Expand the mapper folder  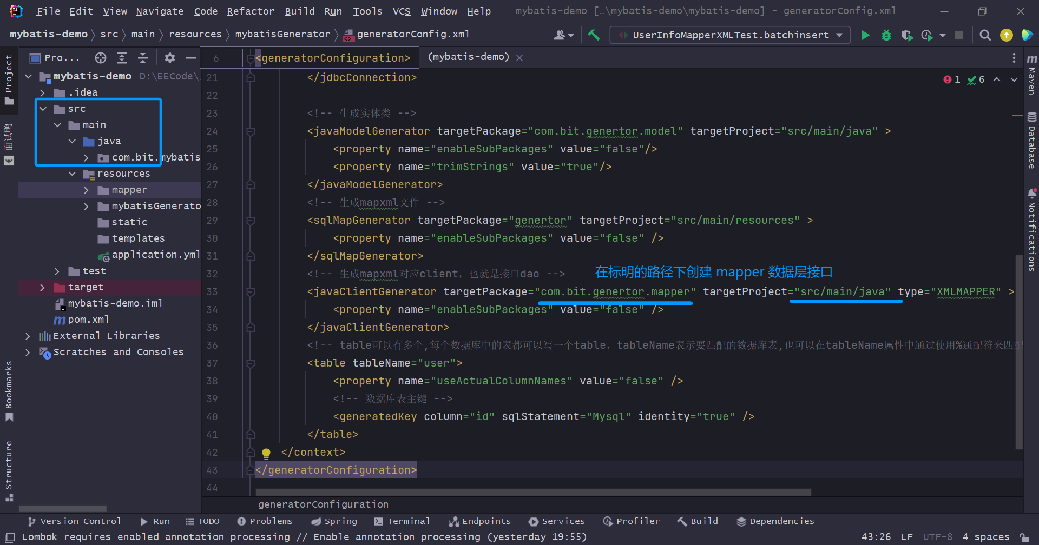pos(86,190)
